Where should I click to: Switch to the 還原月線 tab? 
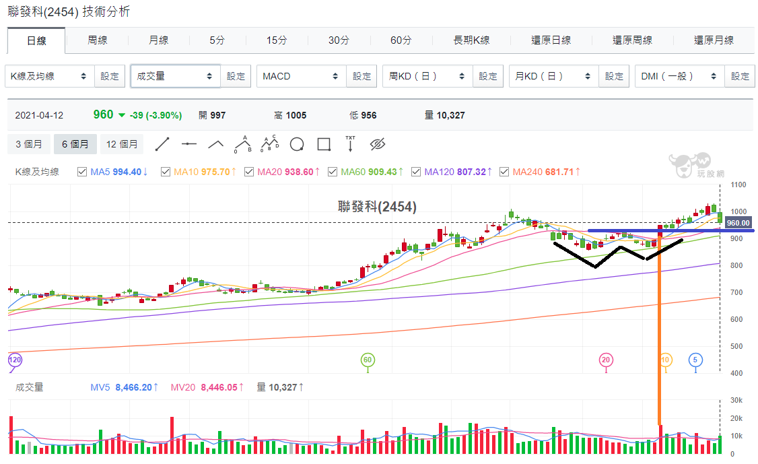click(714, 40)
